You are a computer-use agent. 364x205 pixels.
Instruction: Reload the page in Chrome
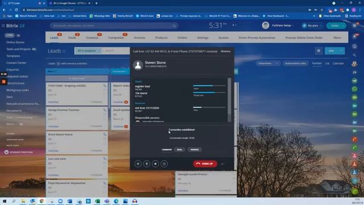(x=16, y=10)
